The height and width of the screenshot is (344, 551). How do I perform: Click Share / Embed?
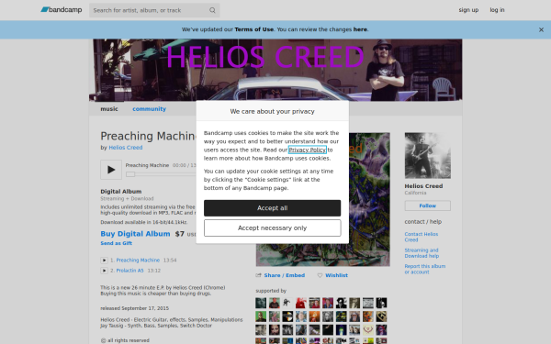(285, 275)
